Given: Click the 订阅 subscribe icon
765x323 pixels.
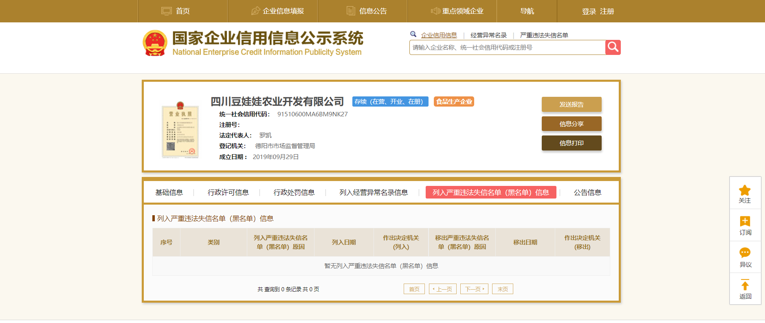Looking at the screenshot, I should point(745,221).
